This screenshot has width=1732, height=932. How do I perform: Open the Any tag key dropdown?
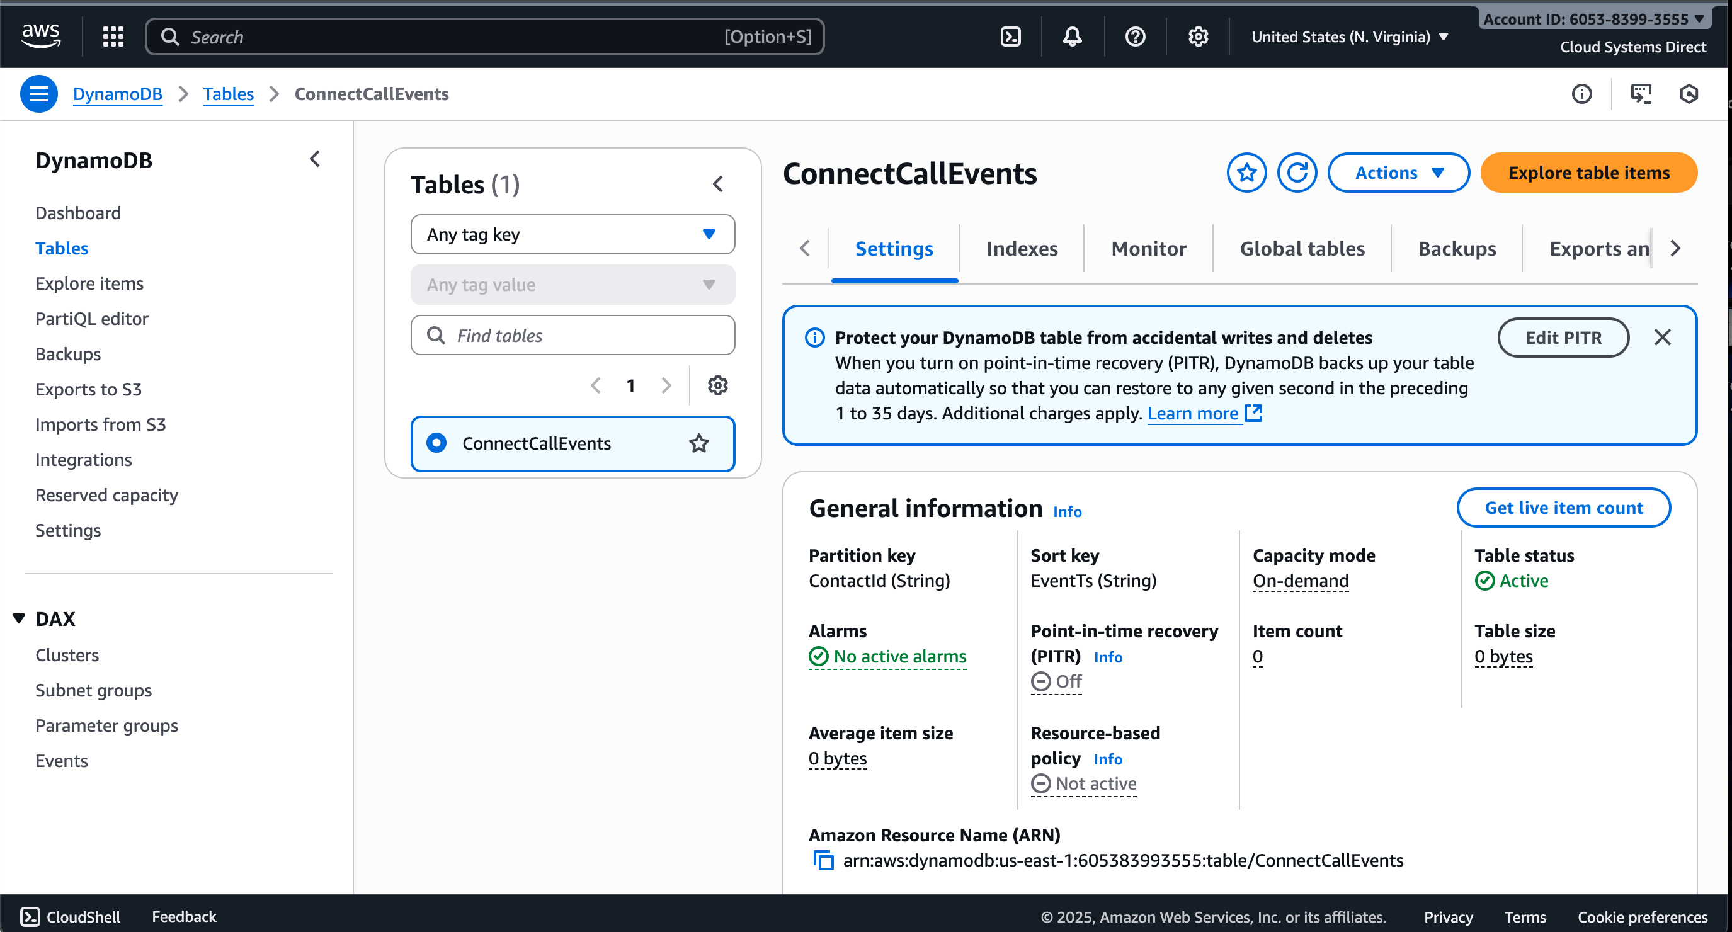click(572, 234)
